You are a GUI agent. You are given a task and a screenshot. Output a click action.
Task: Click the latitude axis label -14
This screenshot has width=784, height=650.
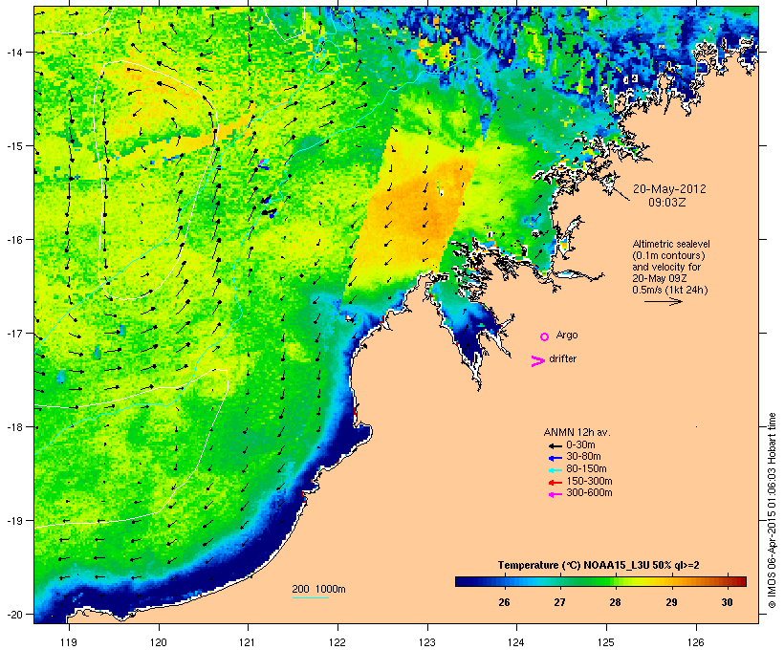click(14, 52)
